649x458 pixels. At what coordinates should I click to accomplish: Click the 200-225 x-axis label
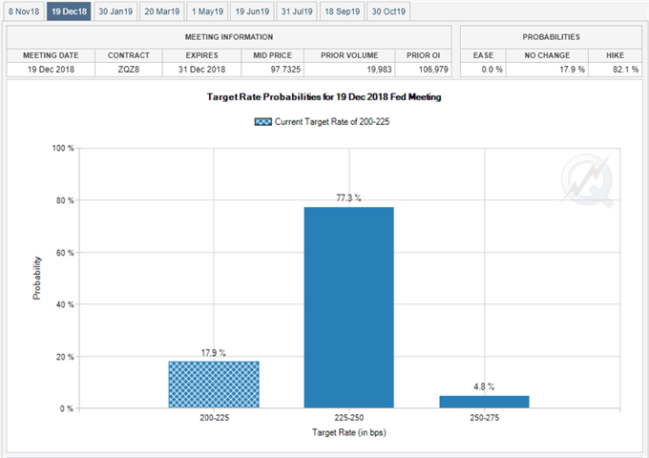tap(215, 418)
